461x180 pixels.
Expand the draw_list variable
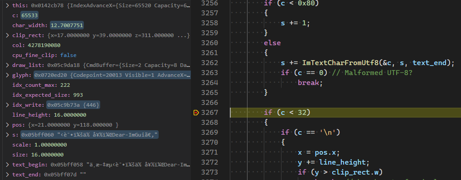[7, 66]
